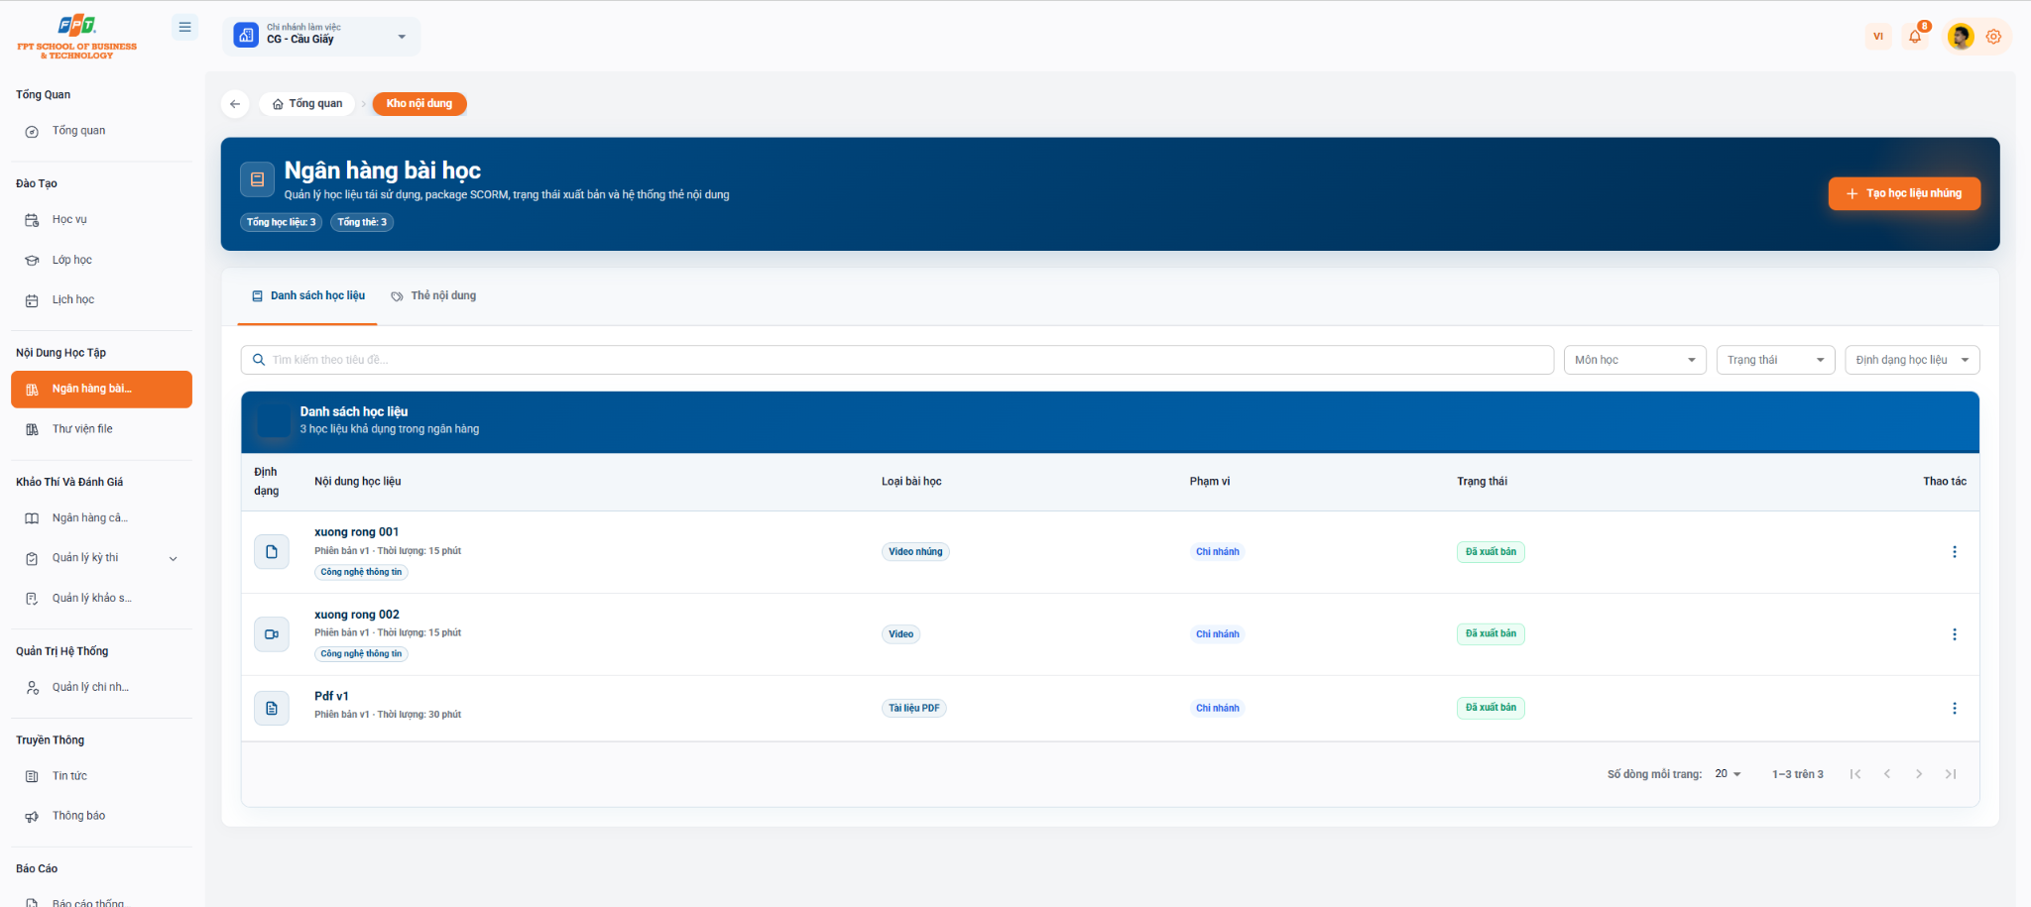Change rows per page dropdown
Screen dimensions: 2031x907
coord(1728,774)
